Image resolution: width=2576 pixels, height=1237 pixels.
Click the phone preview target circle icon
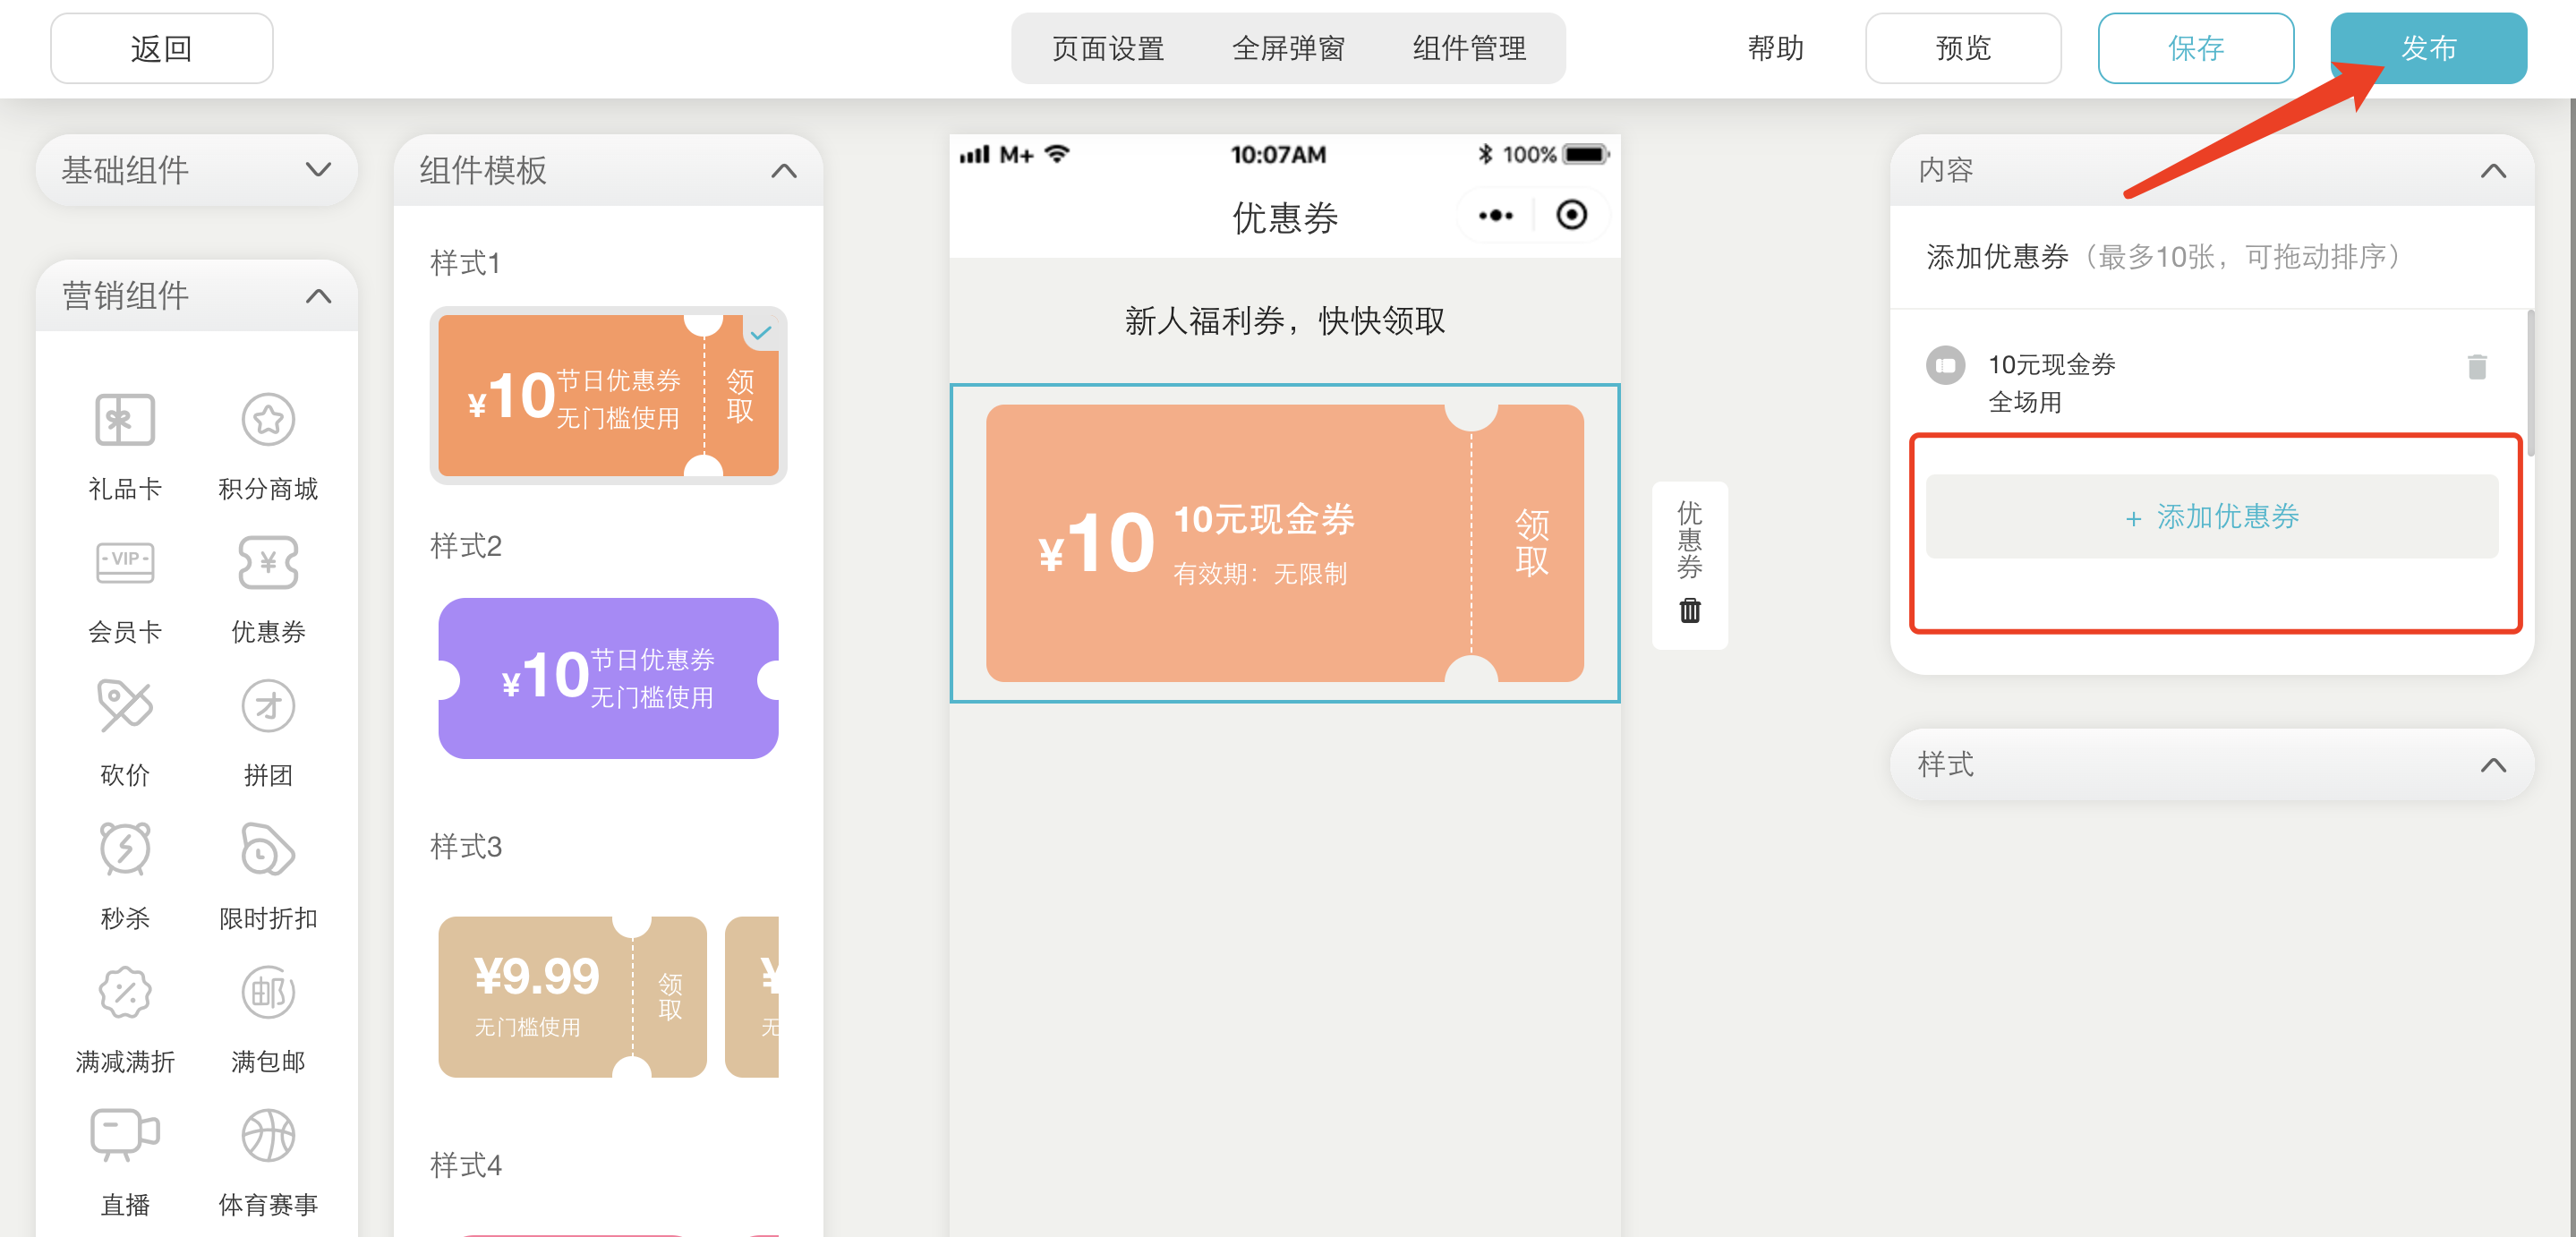1571,215
